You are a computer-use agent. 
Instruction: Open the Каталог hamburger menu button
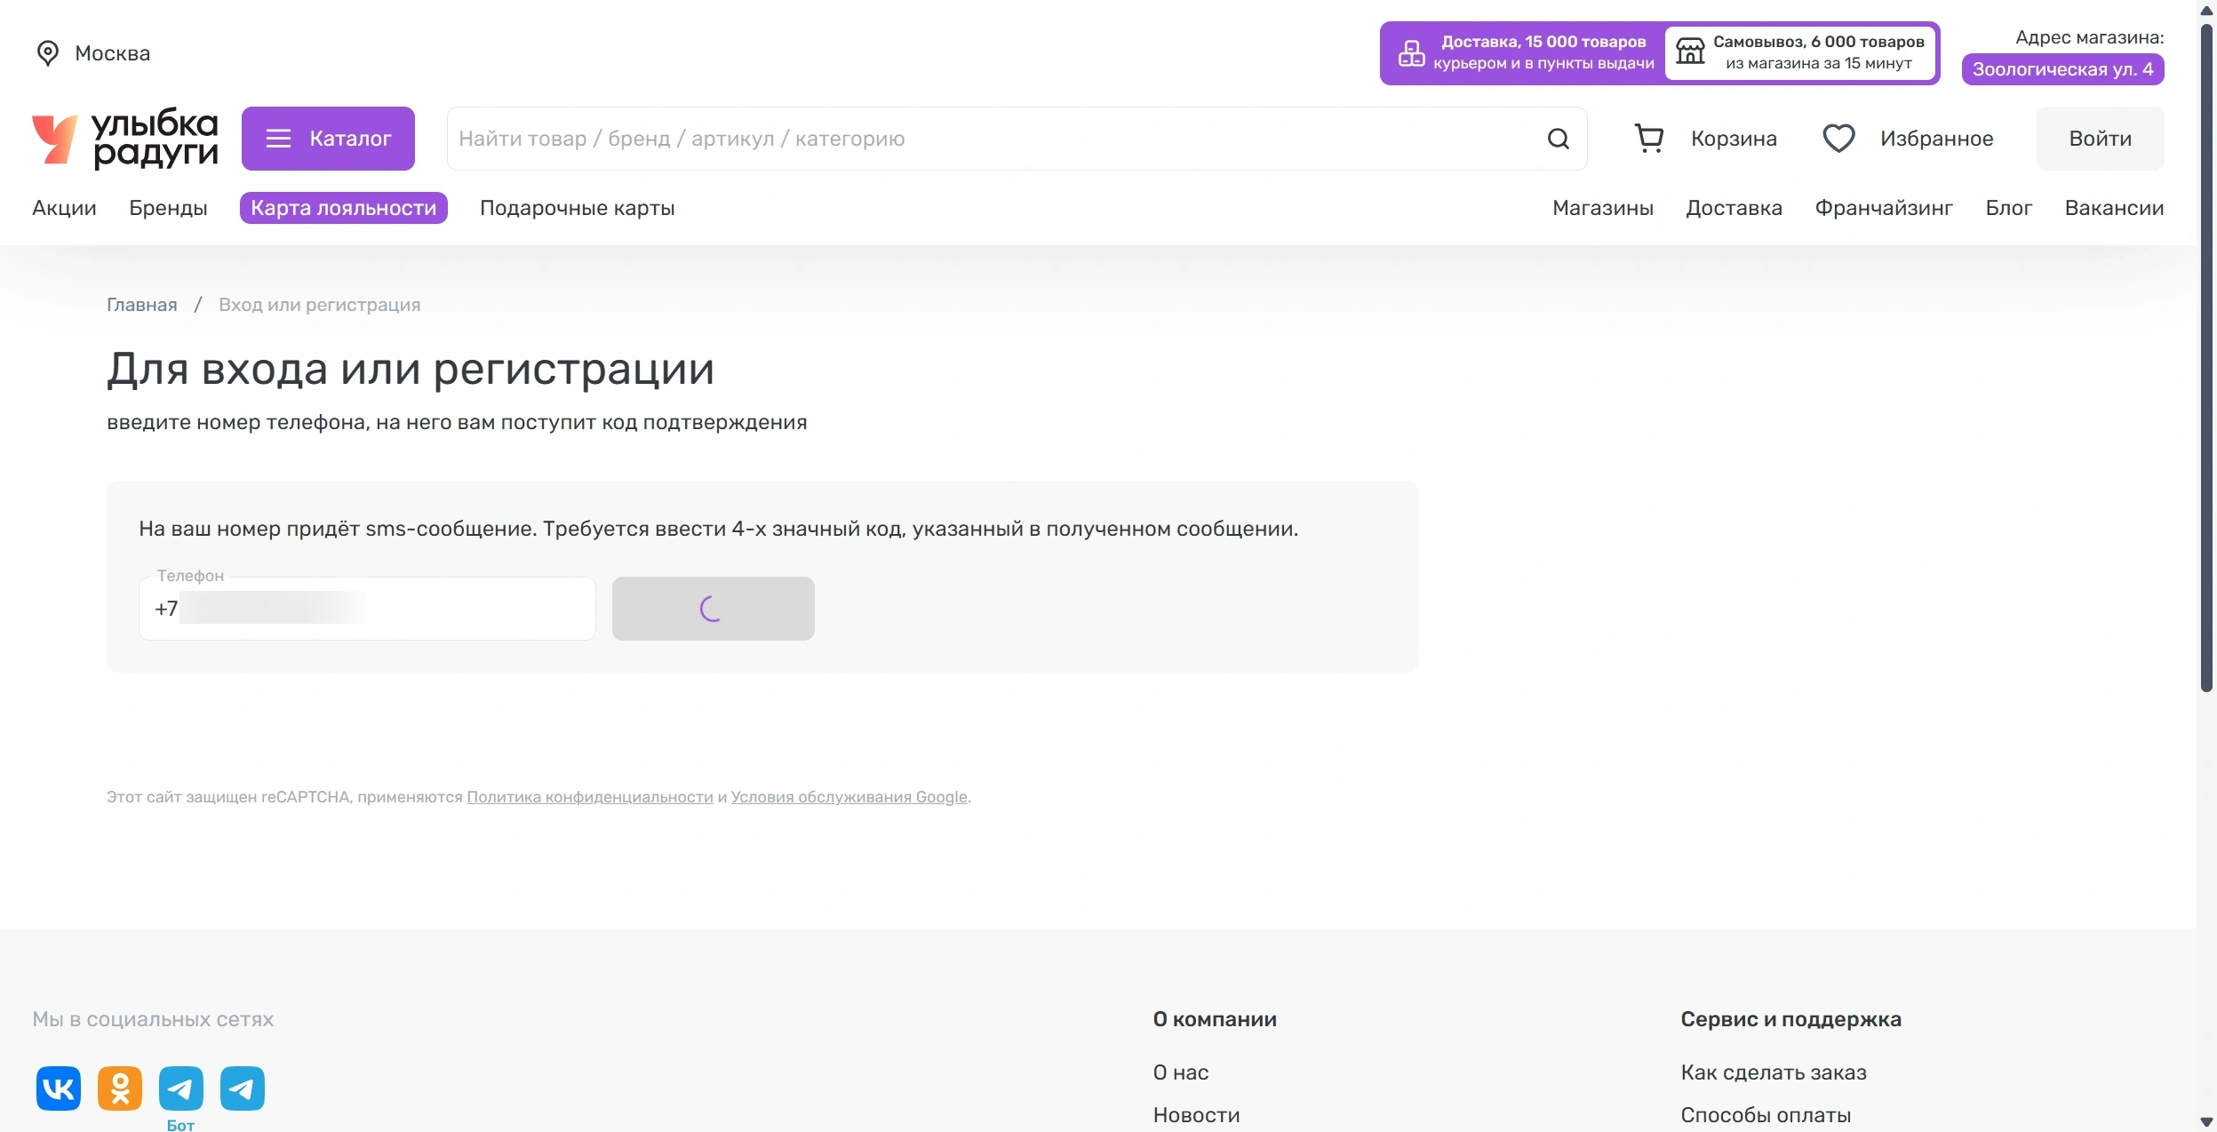click(328, 139)
